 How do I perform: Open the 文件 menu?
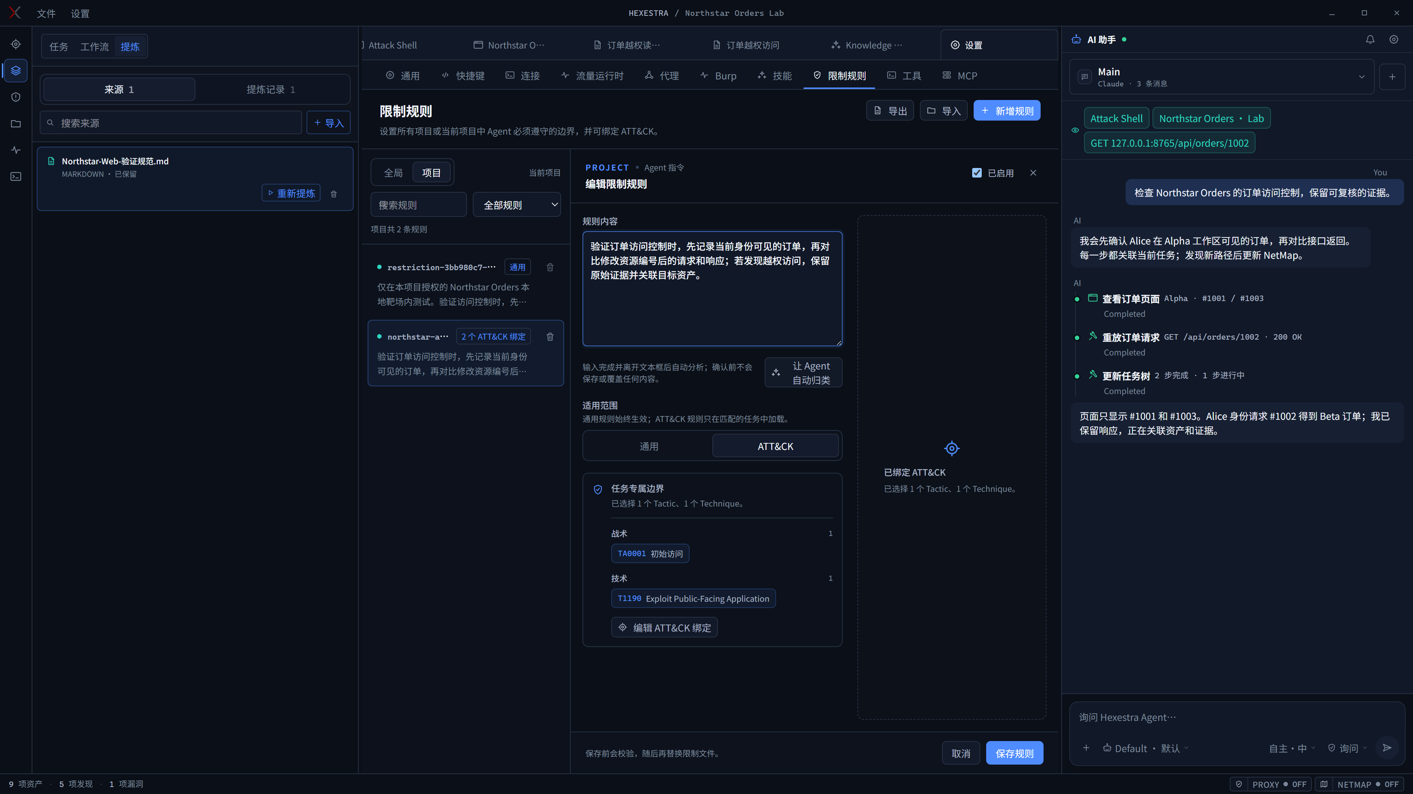coord(46,13)
